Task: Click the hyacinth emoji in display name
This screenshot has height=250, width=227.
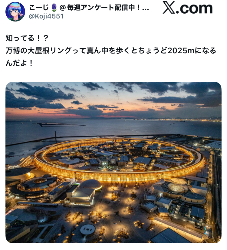Action: pyautogui.click(x=54, y=8)
